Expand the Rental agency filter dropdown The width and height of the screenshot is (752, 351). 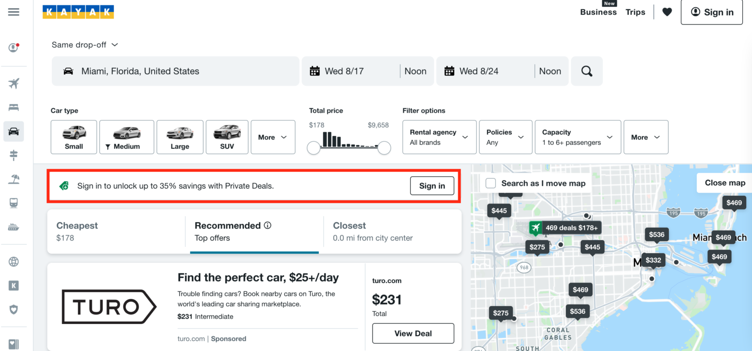(x=439, y=137)
